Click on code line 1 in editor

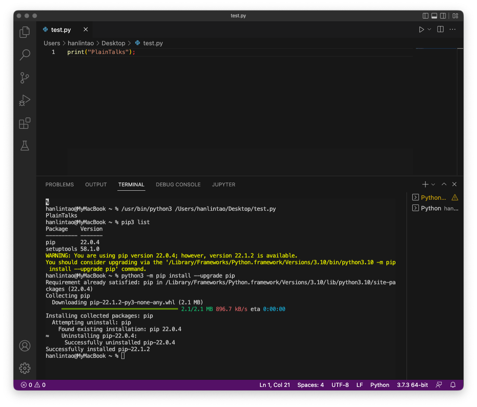101,52
